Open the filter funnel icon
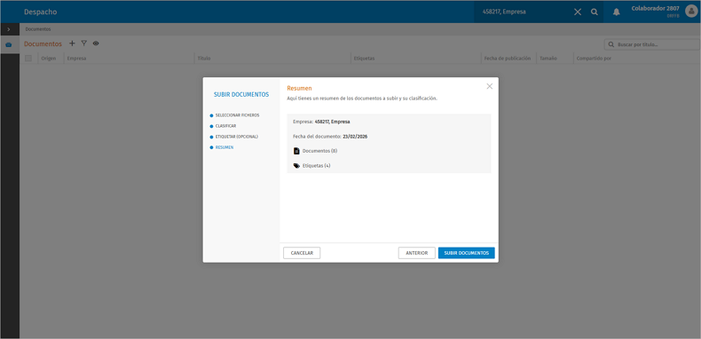701x339 pixels. 83,43
